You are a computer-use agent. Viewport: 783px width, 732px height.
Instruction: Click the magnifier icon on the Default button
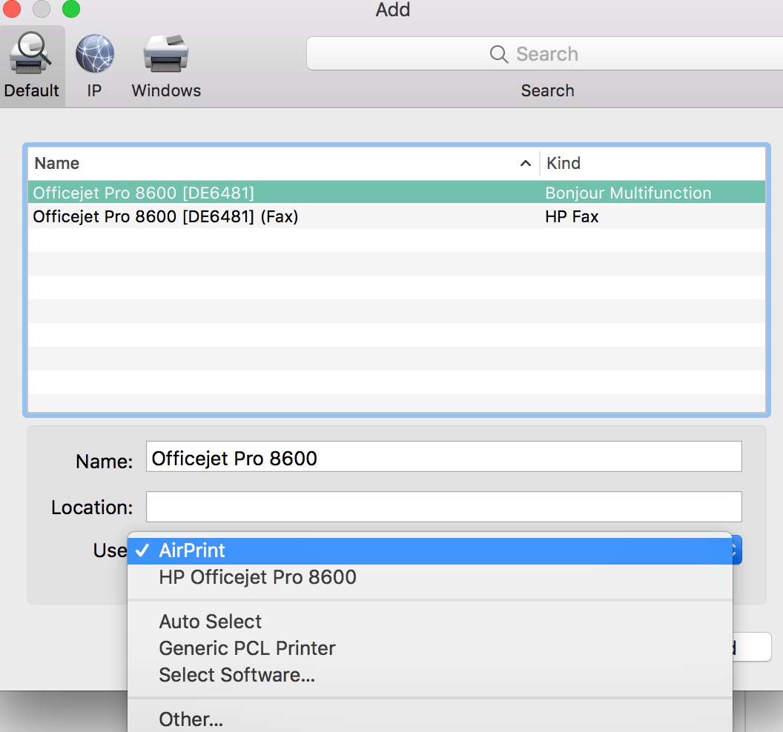[31, 53]
